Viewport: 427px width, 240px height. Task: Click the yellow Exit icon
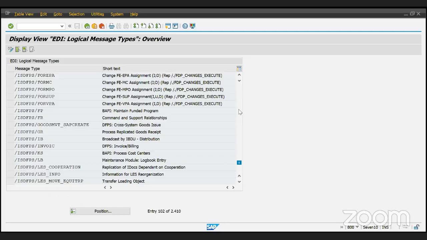click(x=94, y=26)
